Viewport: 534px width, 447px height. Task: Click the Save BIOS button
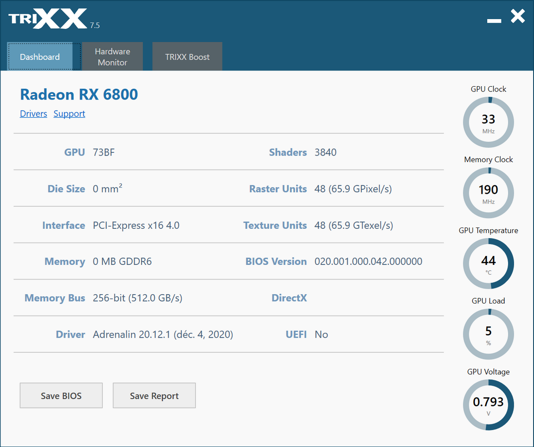[61, 395]
